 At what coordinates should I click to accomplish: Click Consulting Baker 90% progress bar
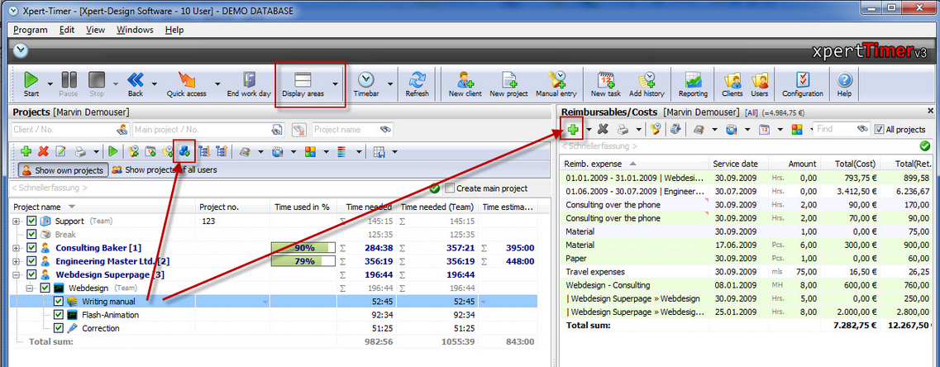tap(303, 248)
